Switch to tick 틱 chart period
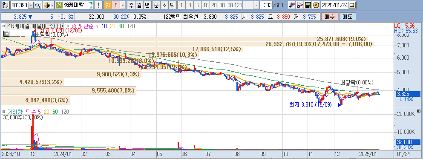This screenshot has height=159, width=423. click(172, 5)
